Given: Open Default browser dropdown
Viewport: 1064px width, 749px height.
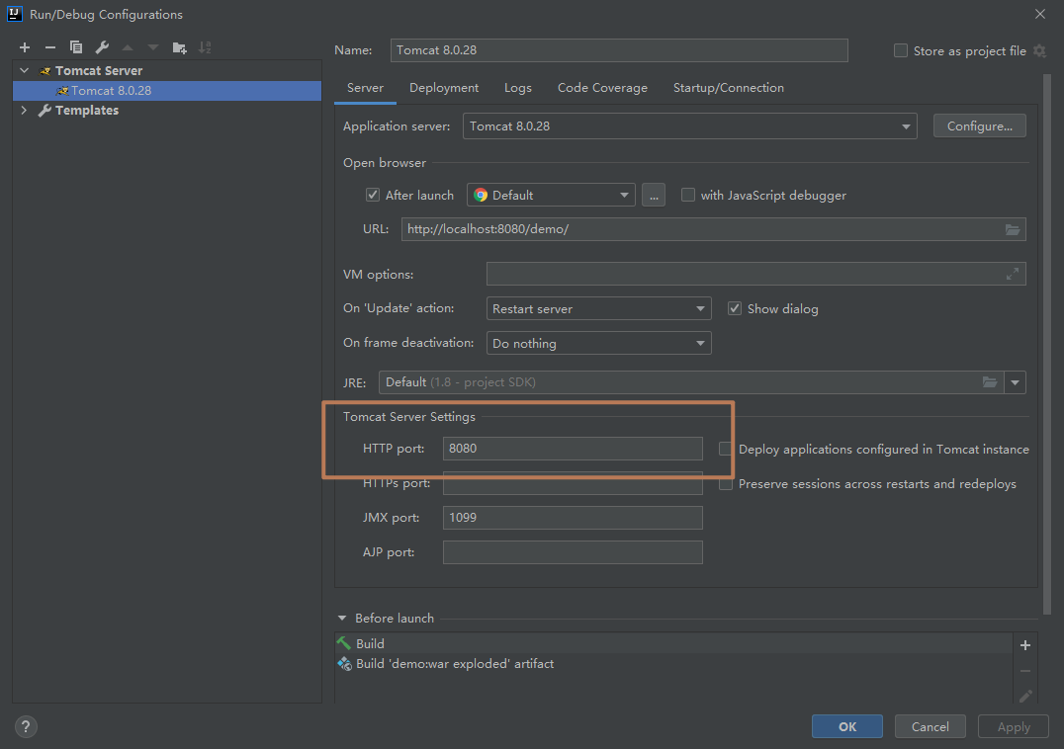Looking at the screenshot, I should coord(551,196).
